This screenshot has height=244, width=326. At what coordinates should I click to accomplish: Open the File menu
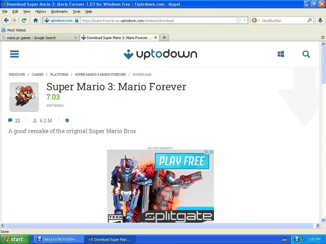tap(5, 11)
